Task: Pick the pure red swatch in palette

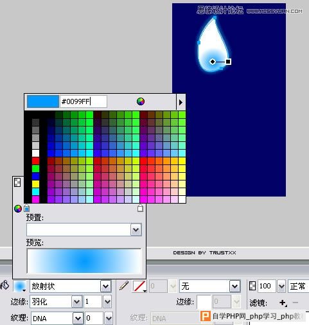Action: 35,161
